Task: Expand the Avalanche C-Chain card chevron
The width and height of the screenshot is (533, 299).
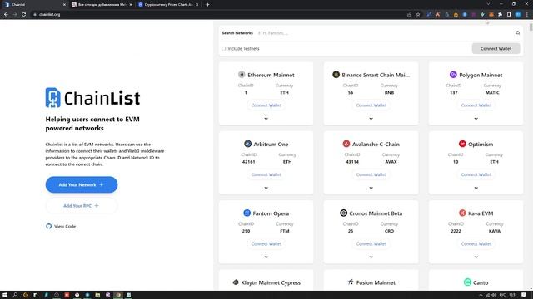Action: click(371, 188)
